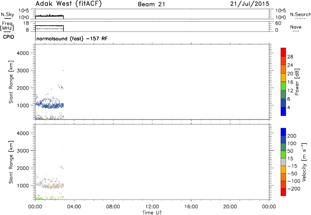This screenshot has height=215, width=311.
Task: Click the '20:00' time axis label
Action: (x=230, y=207)
